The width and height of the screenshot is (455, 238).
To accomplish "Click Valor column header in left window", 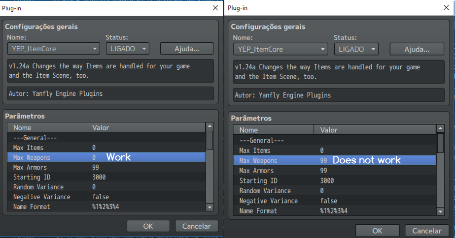I will tap(146, 127).
